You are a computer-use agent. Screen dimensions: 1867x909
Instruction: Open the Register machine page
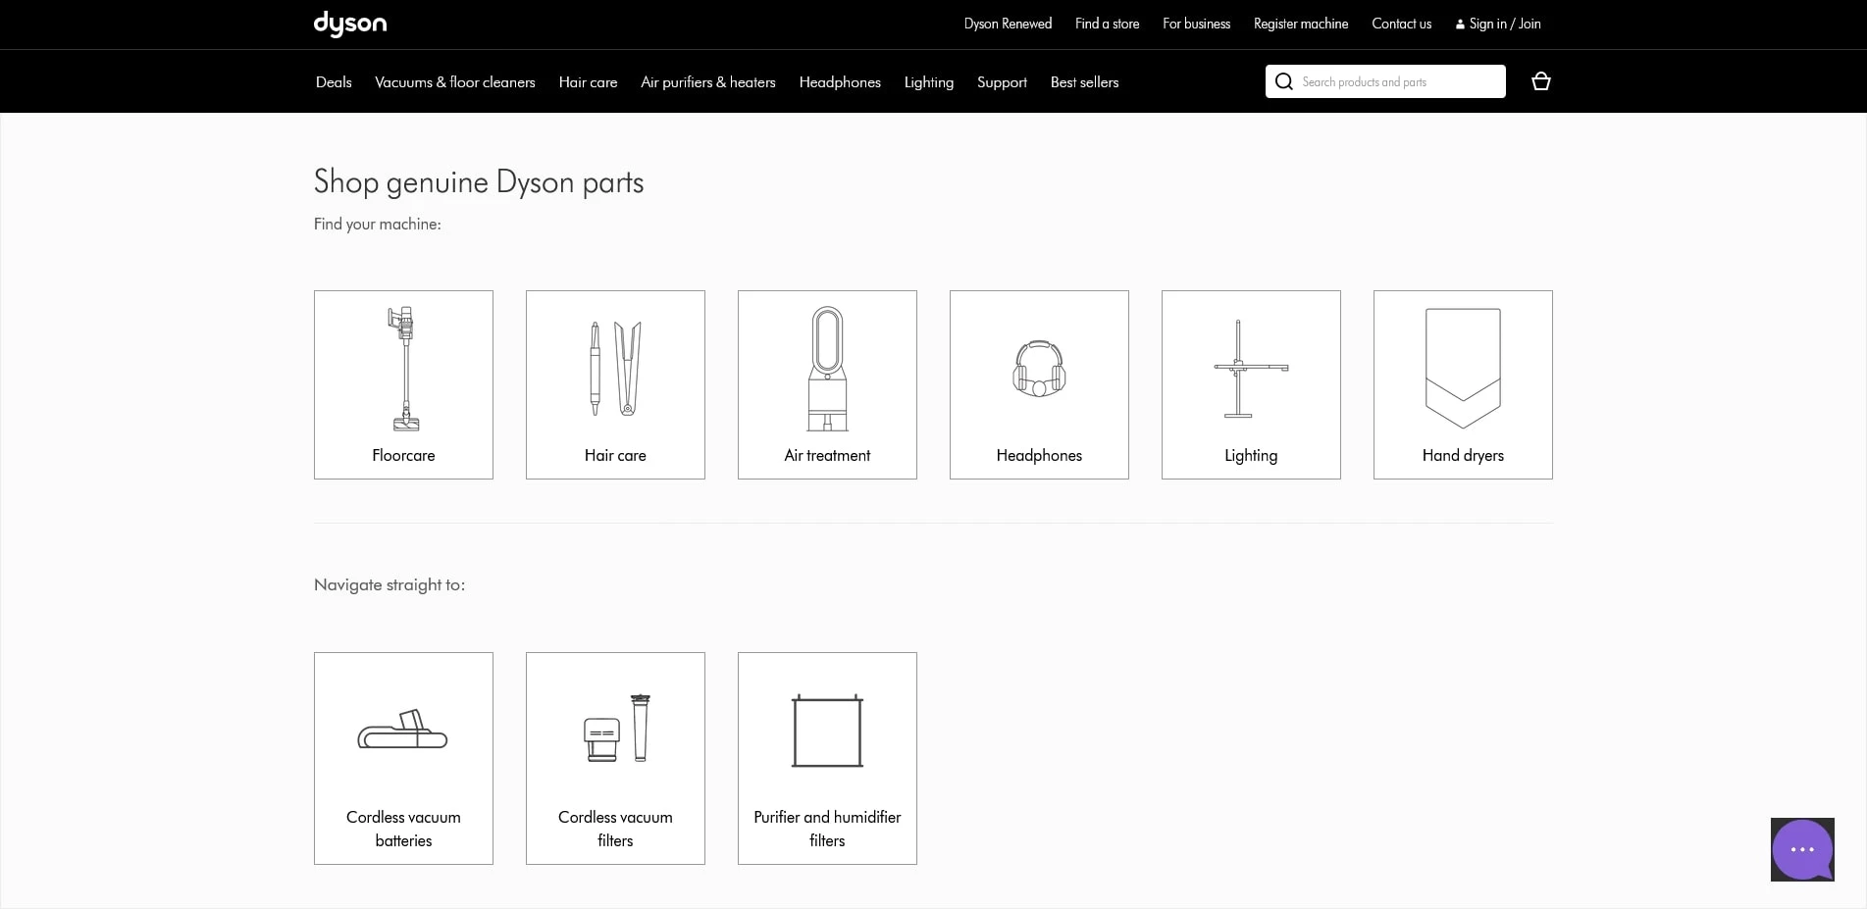click(x=1300, y=24)
